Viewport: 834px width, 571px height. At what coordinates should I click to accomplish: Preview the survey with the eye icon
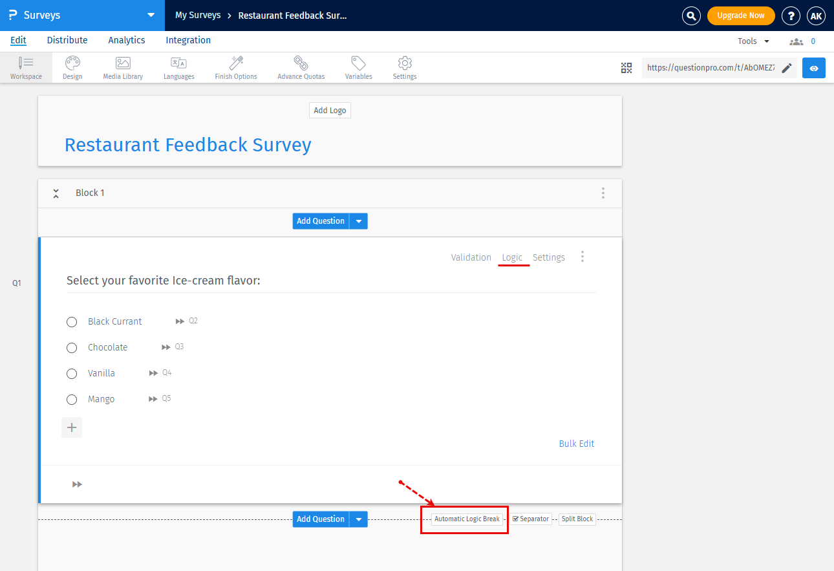[x=813, y=67]
